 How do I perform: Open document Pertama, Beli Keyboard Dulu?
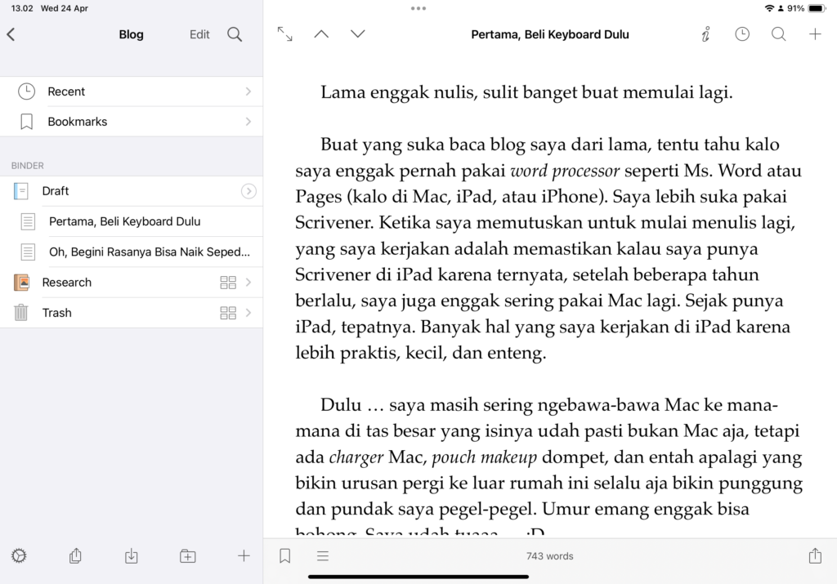(132, 221)
